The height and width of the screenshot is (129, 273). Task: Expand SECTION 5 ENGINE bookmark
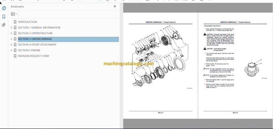(11, 51)
